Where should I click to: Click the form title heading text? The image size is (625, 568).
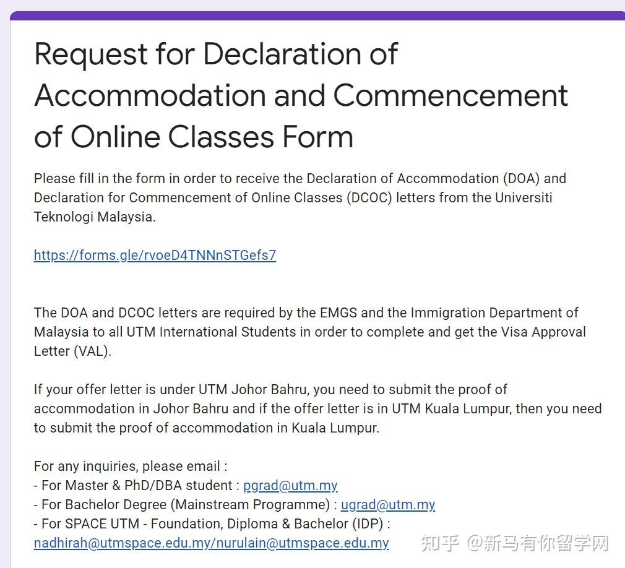tap(301, 96)
